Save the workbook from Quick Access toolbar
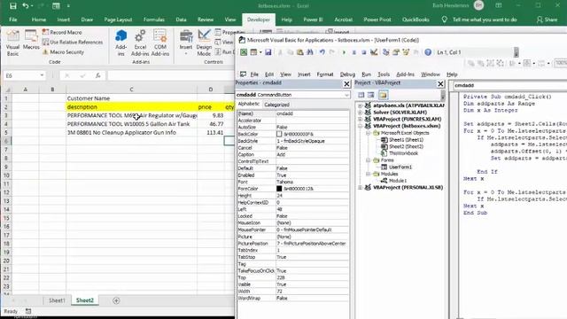The height and width of the screenshot is (319, 567). tap(12, 6)
